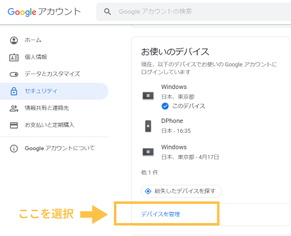The width and height of the screenshot is (291, 236).
Task: Click the Google logo in header
Action: tap(22, 12)
